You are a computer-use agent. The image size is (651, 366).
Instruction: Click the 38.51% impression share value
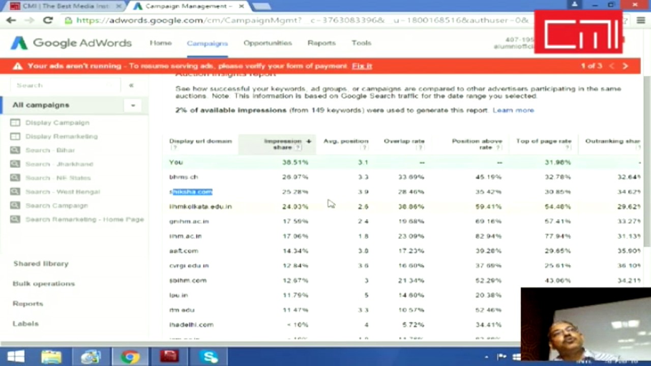[x=295, y=162]
